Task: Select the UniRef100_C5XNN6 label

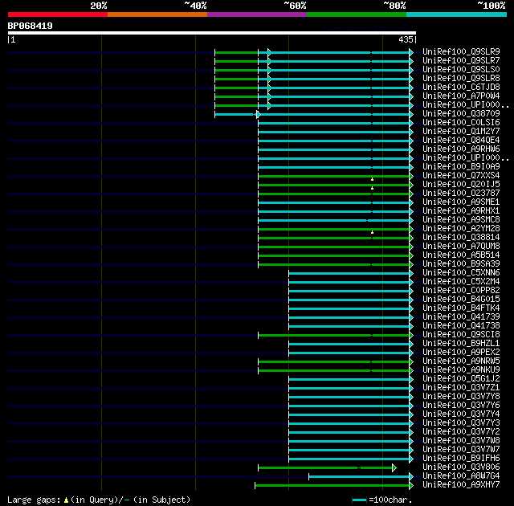Action: point(461,273)
